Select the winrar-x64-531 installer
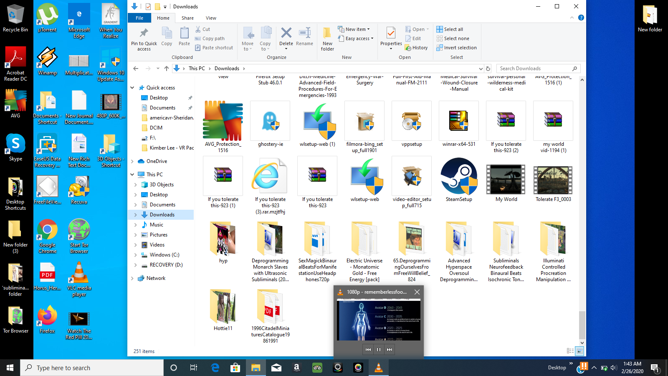The width and height of the screenshot is (668, 376). (x=459, y=124)
